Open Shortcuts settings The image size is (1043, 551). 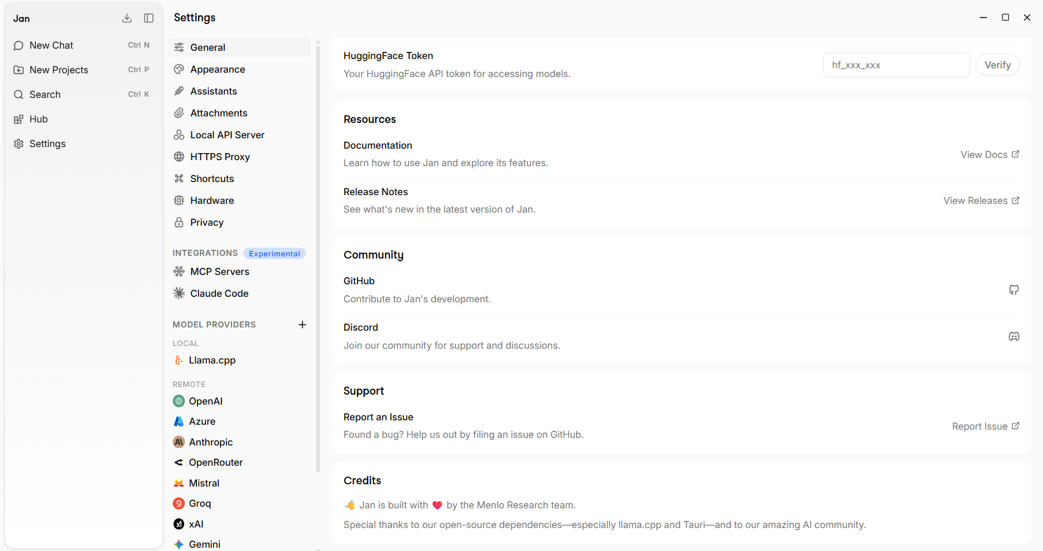click(x=239, y=179)
